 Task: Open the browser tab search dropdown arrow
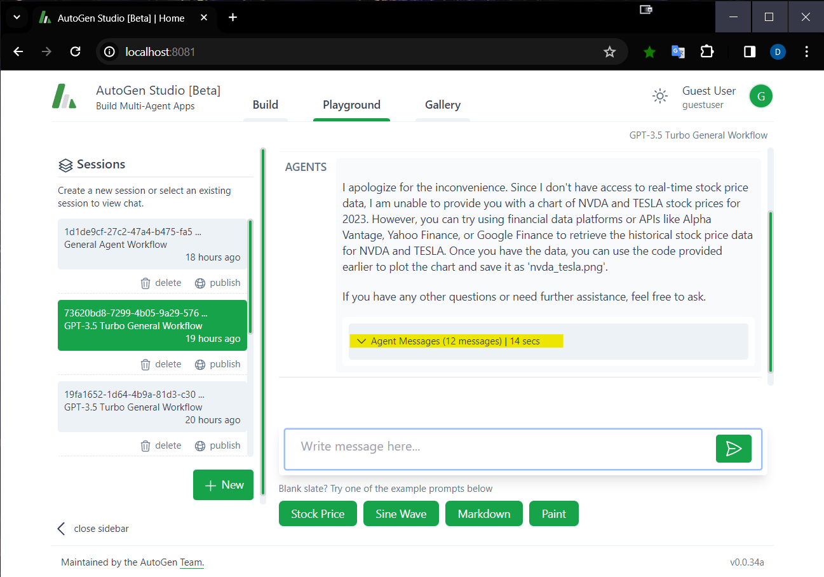point(17,17)
